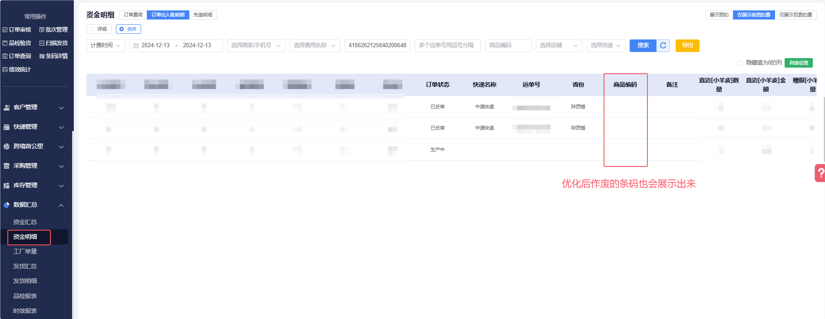The width and height of the screenshot is (825, 319).
Task: Click the 客户管理 people icon
Action: tap(7, 107)
